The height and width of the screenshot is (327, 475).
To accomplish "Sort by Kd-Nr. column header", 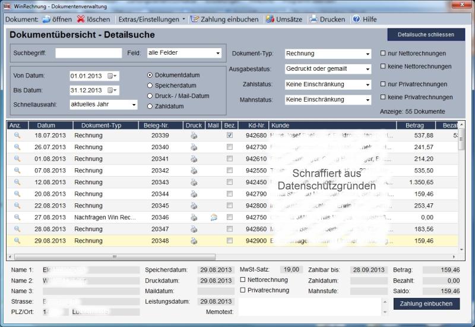I will pos(254,125).
